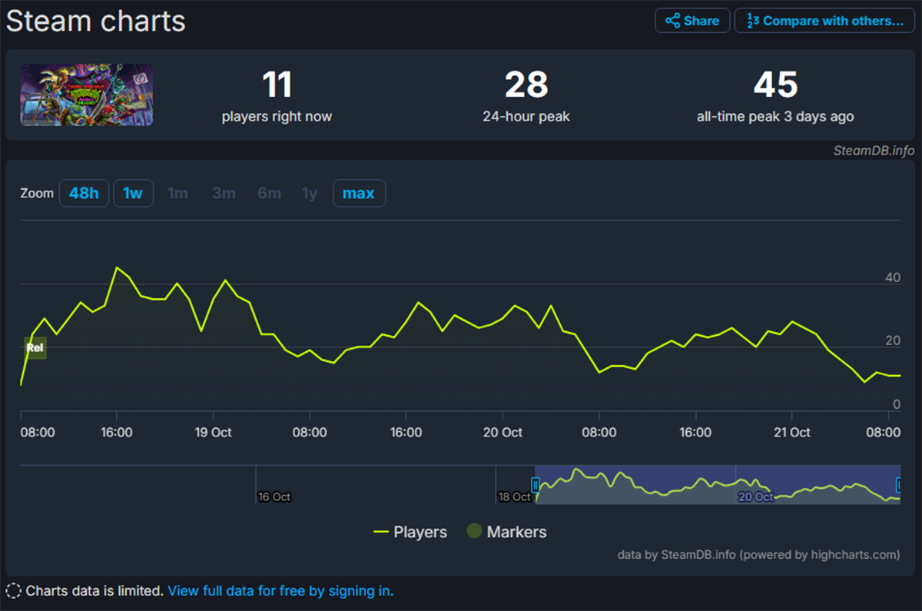The height and width of the screenshot is (611, 922).
Task: Click the Share button
Action: (x=692, y=21)
